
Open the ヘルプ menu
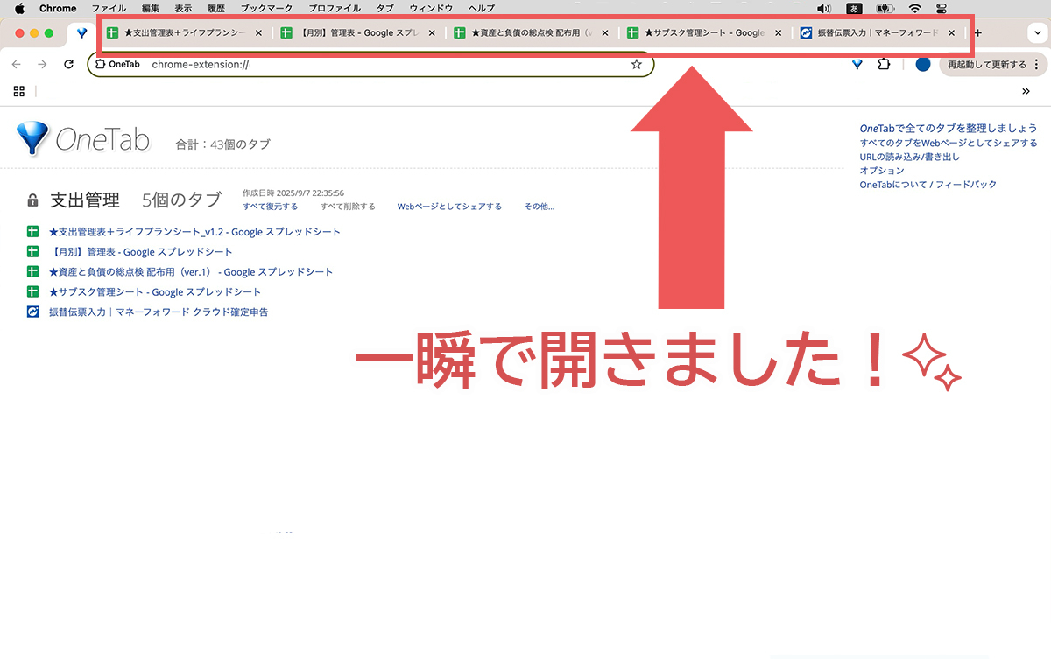482,8
